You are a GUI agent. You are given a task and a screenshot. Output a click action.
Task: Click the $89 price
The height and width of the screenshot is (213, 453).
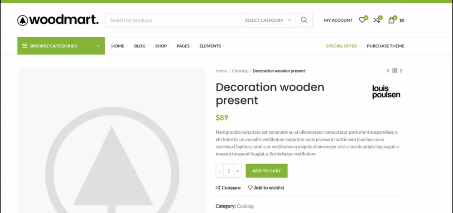click(222, 118)
